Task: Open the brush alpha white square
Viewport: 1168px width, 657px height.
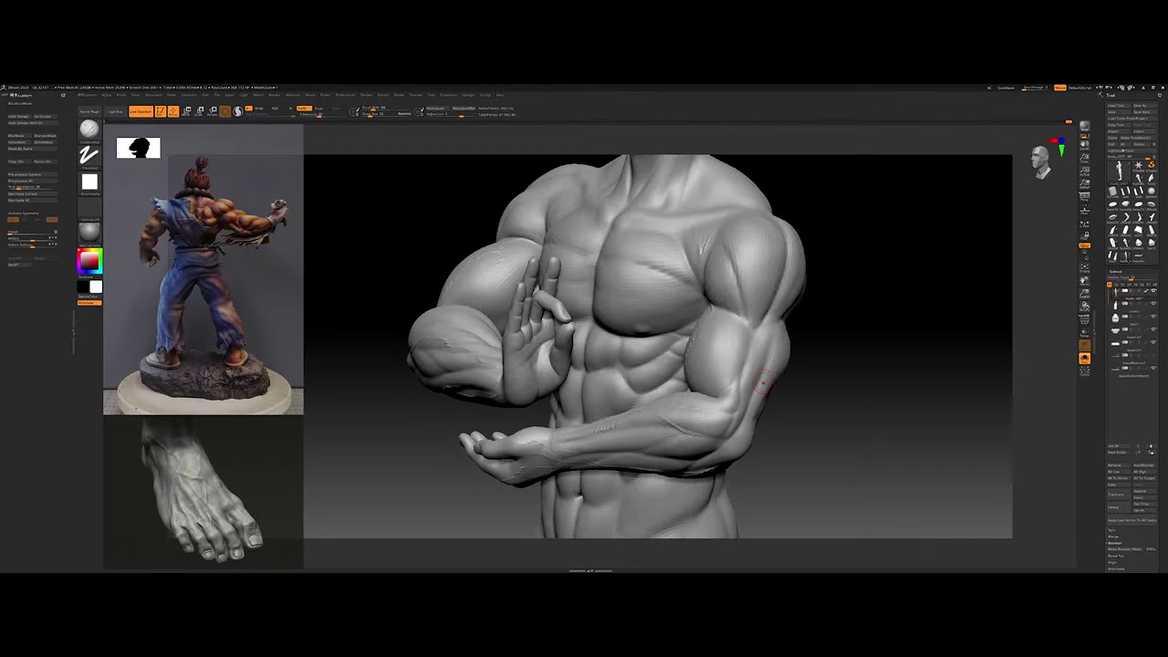Action: point(89,182)
